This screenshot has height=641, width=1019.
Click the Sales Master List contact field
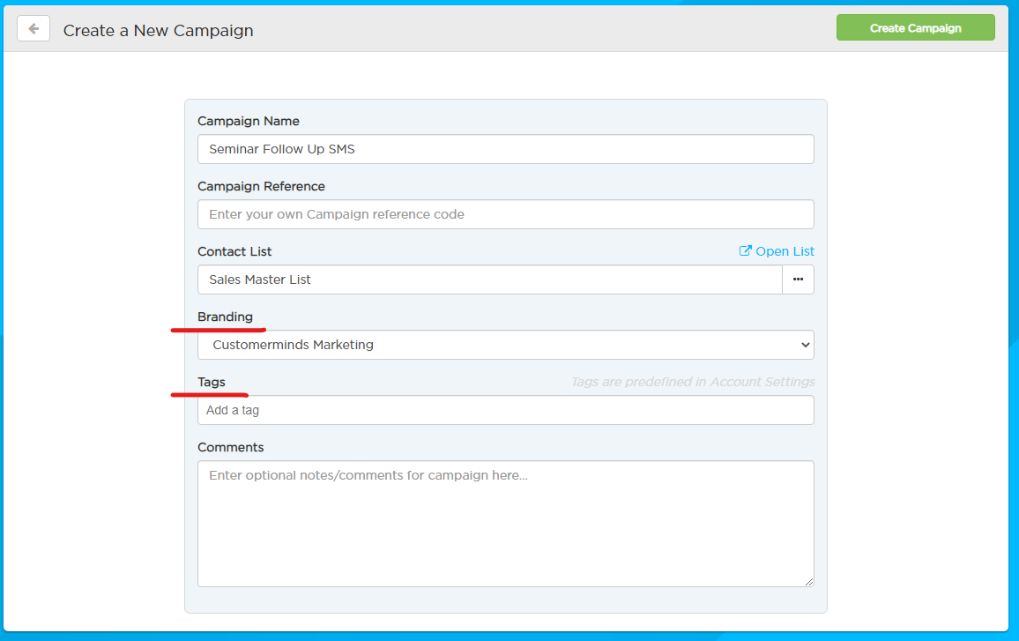(489, 280)
